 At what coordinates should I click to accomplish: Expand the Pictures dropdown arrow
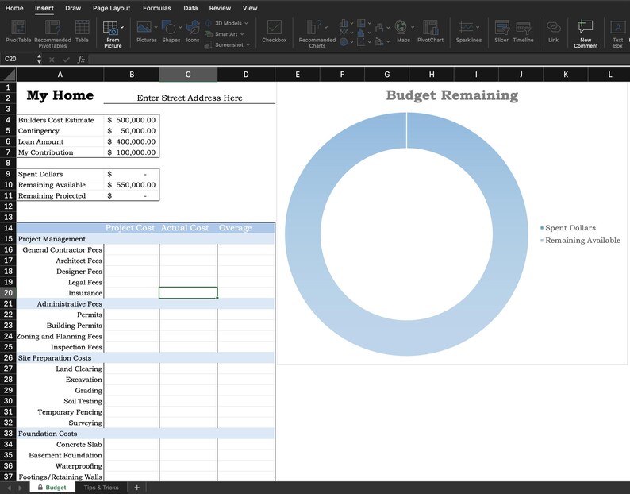[x=156, y=27]
